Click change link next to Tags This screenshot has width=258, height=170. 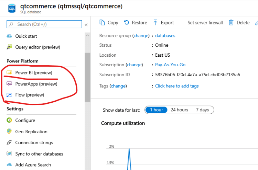point(118,86)
